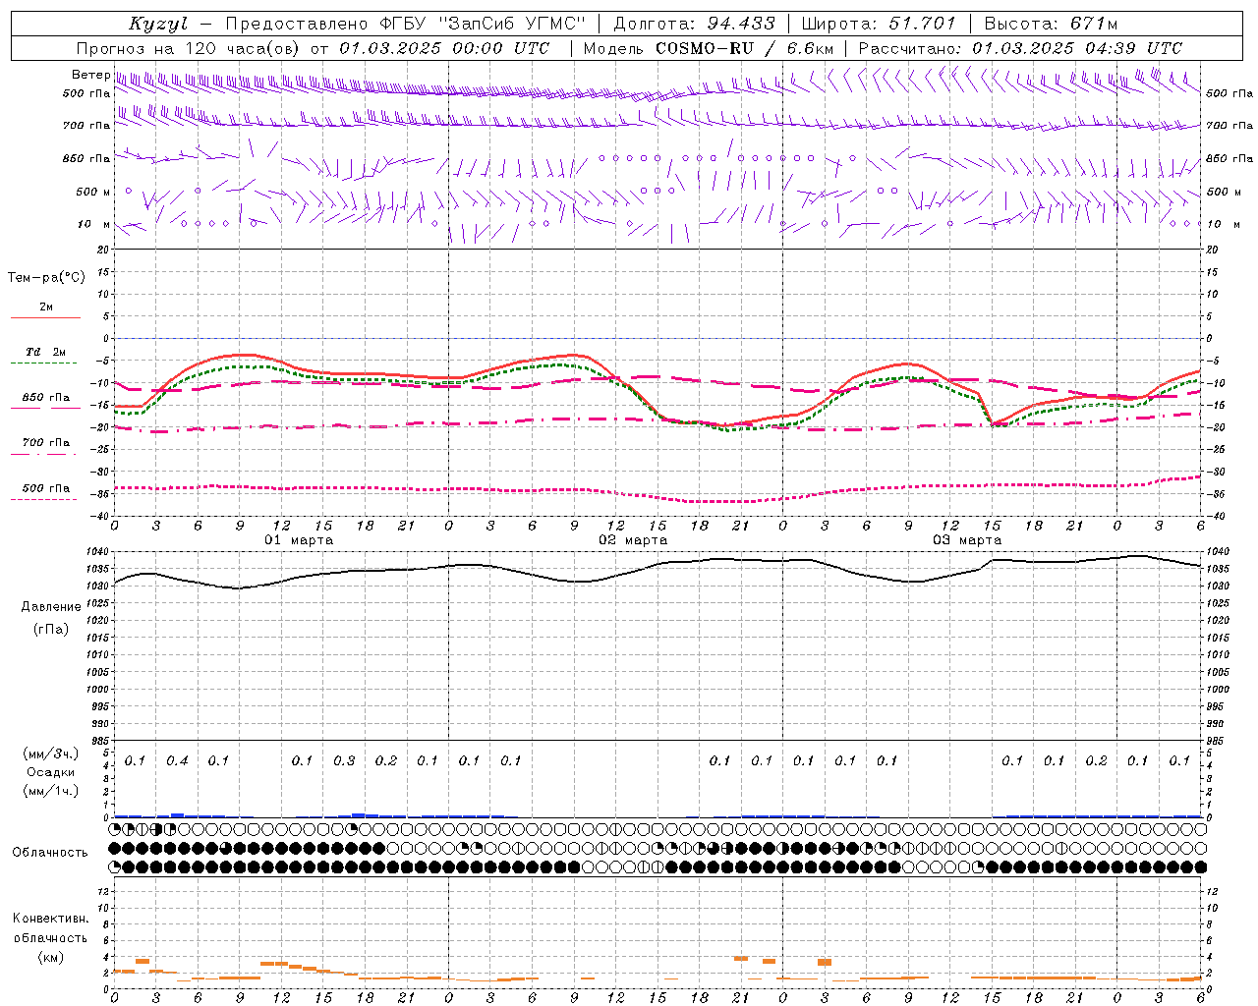
Task: Click the Осадки precipitation label
Action: coord(50,772)
